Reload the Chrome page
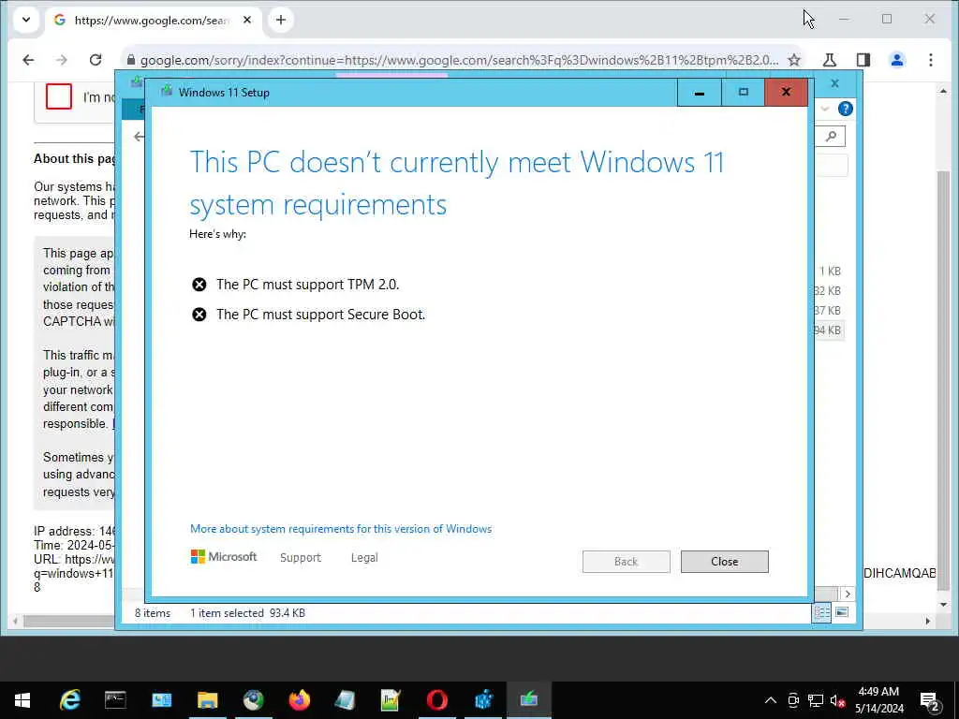This screenshot has width=959, height=719. 96,60
